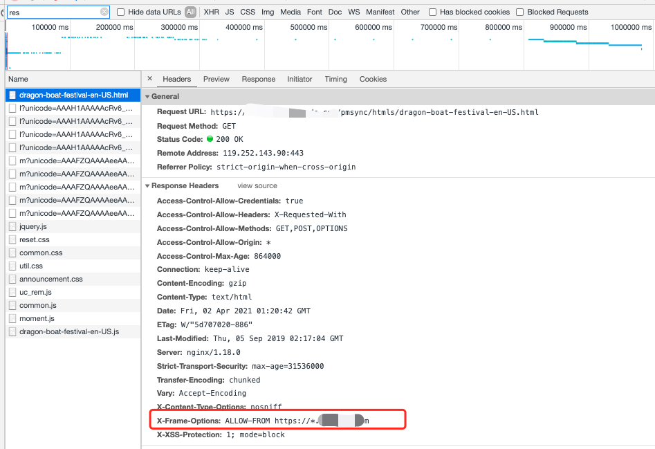This screenshot has width=655, height=449.
Task: Click the Access-Control-Max-Age value 864000
Action: click(x=268, y=256)
